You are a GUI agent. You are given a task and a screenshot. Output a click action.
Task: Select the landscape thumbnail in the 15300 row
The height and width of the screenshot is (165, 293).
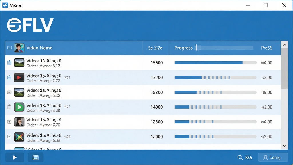[19, 92]
